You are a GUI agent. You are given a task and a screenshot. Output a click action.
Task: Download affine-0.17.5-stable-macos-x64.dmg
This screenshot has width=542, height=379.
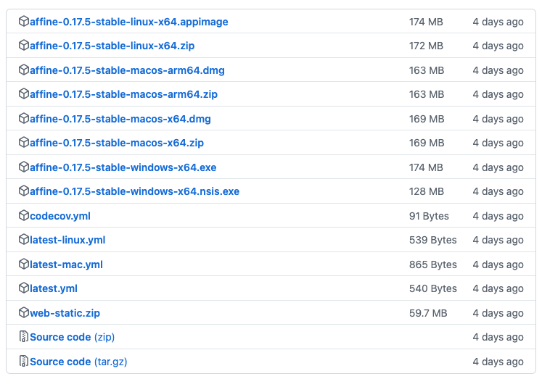120,119
